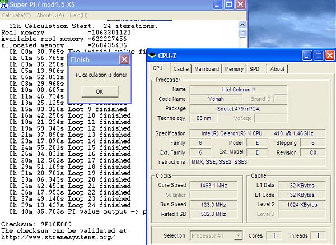Close the Super PI window

coord(240,4)
